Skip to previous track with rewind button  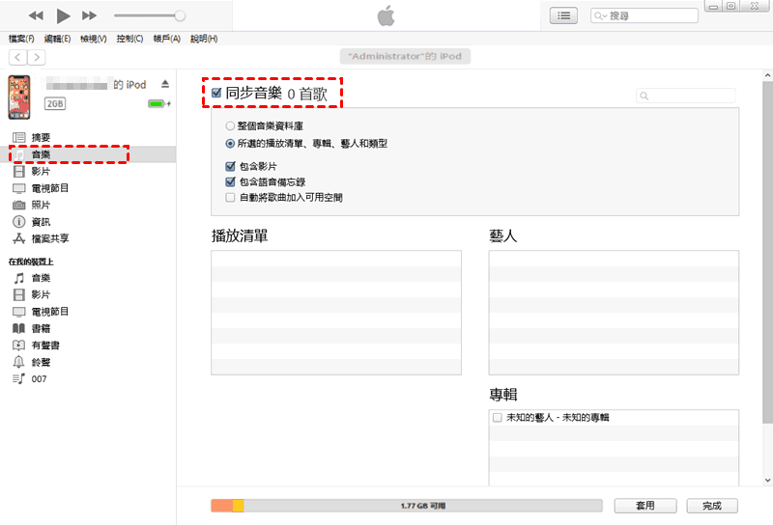point(37,15)
